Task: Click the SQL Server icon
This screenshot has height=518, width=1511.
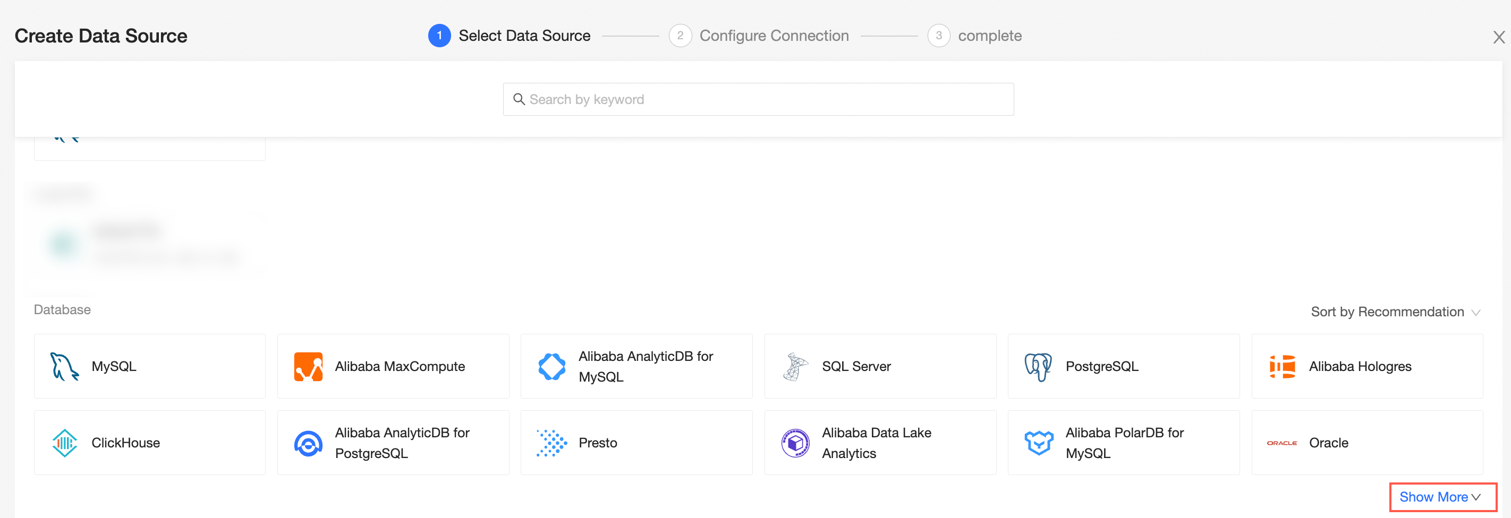Action: click(795, 367)
